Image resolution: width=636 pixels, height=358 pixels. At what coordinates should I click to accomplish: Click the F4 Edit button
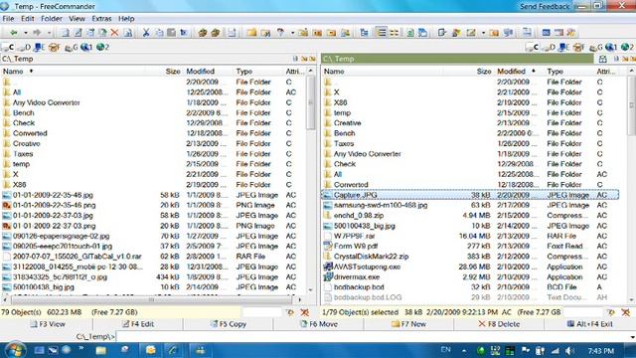[x=138, y=324]
